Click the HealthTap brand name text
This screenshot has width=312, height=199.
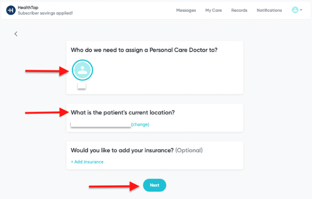click(x=28, y=7)
